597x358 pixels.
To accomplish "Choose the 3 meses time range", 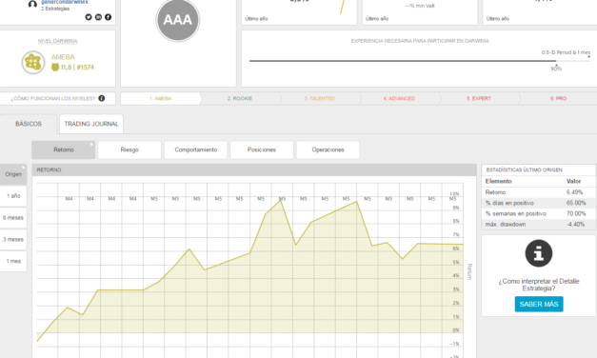I will point(13,240).
